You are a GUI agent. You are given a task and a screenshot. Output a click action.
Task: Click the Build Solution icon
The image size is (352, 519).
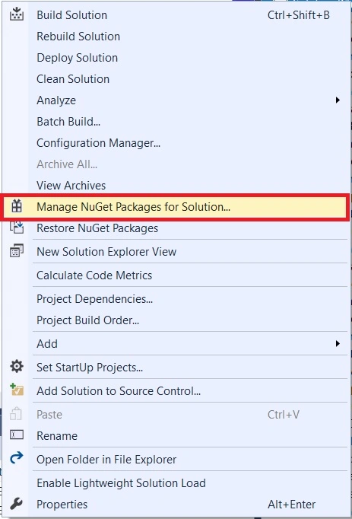click(17, 14)
